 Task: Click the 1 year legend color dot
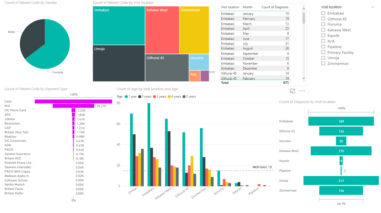126,96
